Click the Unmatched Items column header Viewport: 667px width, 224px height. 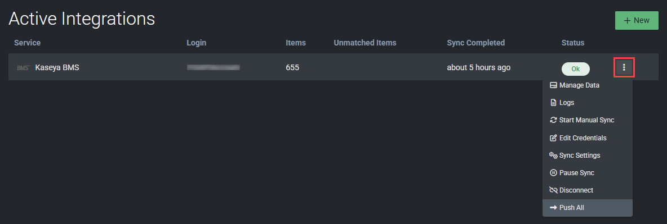pyautogui.click(x=365, y=43)
